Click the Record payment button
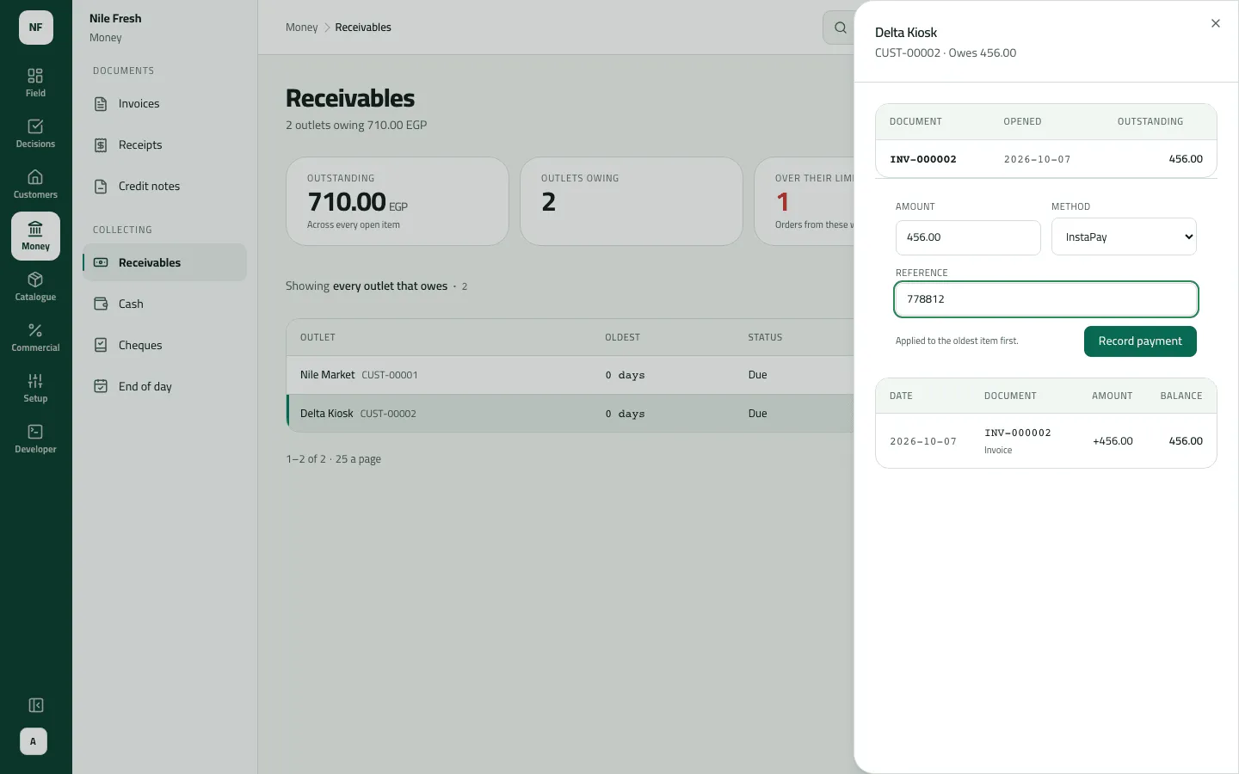1239x774 pixels. click(1140, 341)
